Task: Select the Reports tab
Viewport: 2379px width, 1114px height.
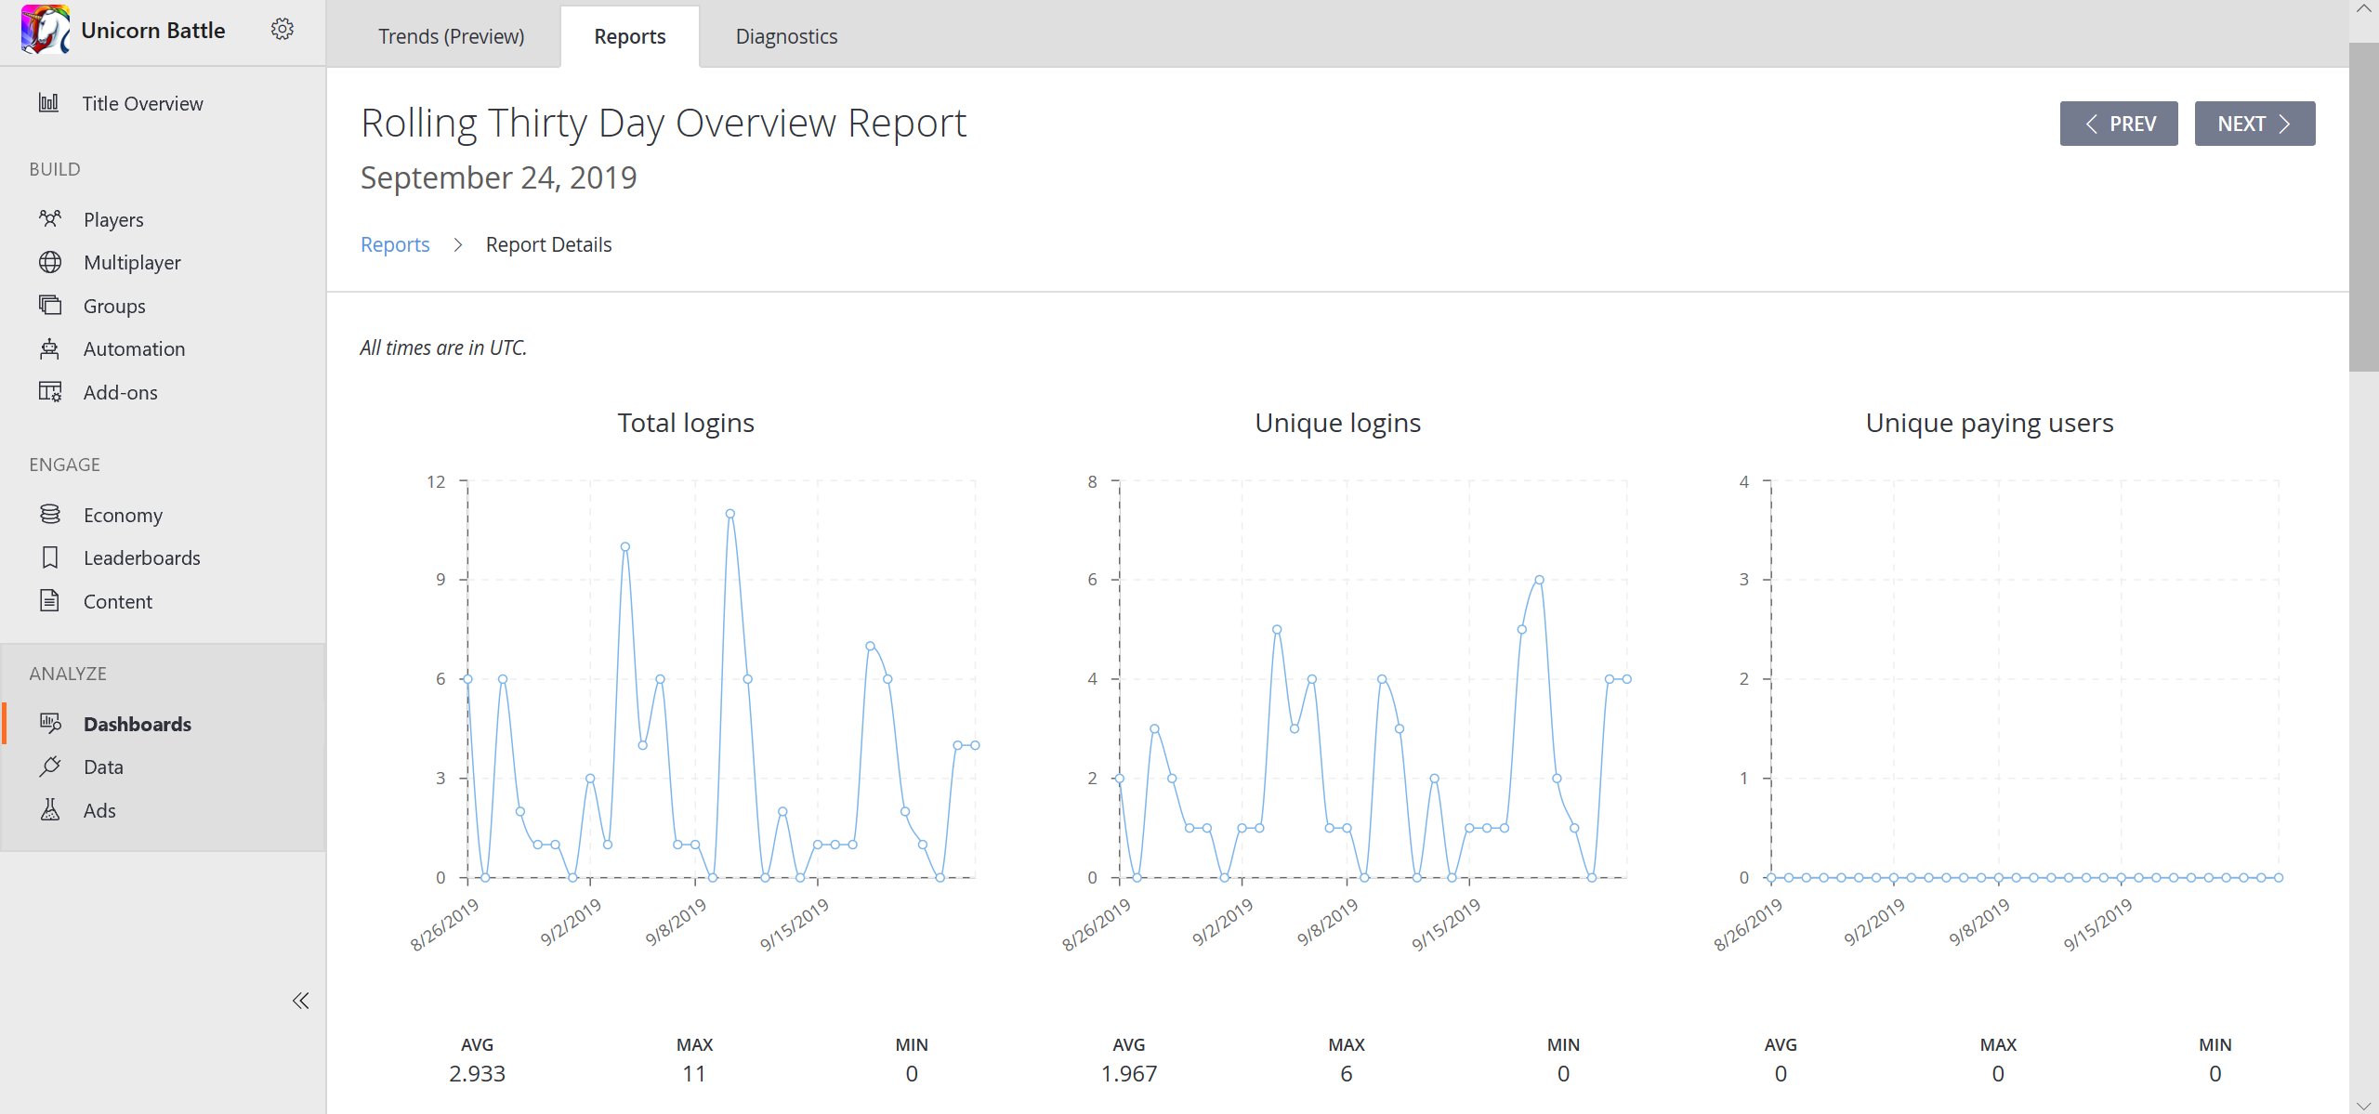Action: click(630, 36)
